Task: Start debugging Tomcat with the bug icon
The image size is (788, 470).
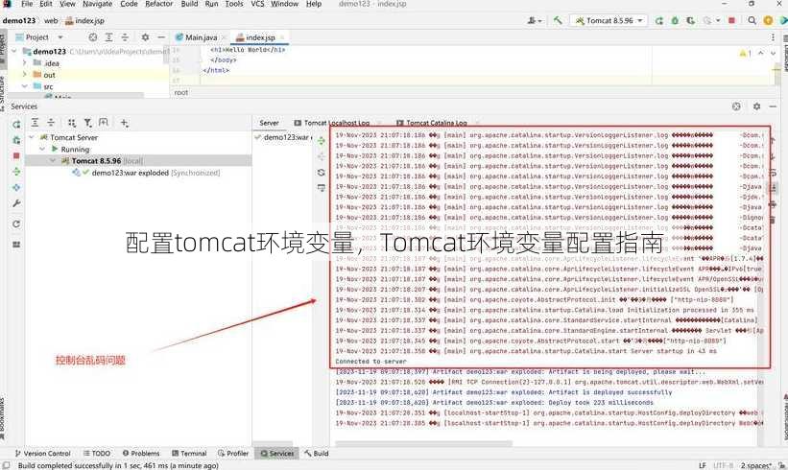Action: [x=675, y=20]
